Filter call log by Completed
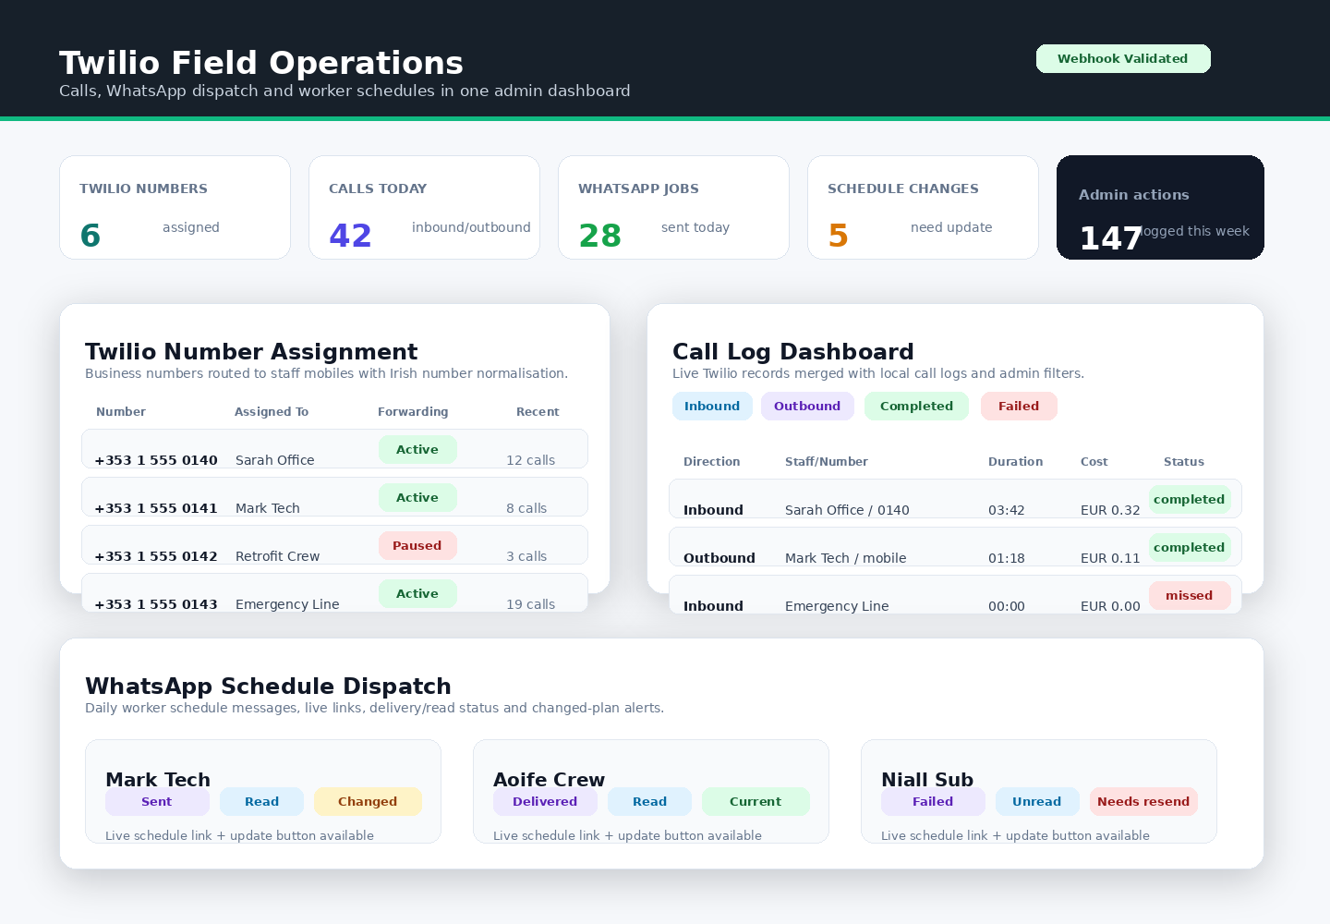 point(916,406)
